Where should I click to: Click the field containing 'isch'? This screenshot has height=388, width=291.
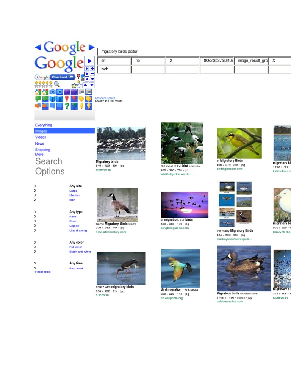pos(114,69)
